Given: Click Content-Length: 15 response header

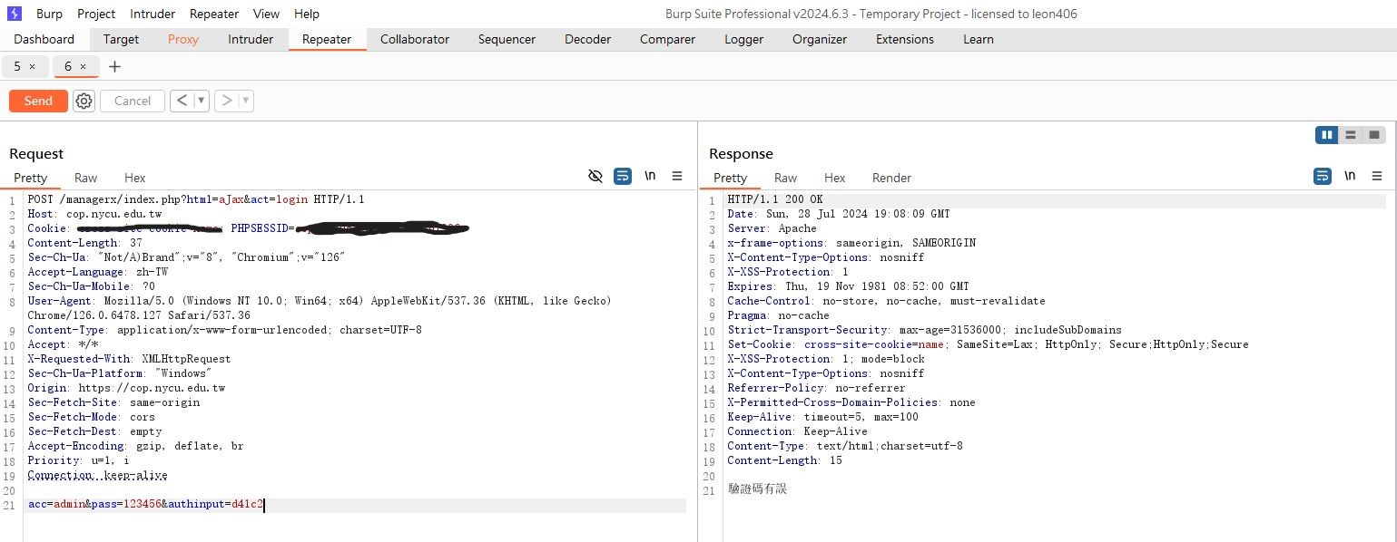Looking at the screenshot, I should click(x=784, y=460).
